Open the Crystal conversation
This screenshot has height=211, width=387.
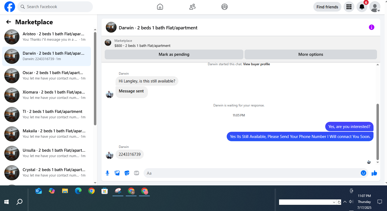coord(46,173)
